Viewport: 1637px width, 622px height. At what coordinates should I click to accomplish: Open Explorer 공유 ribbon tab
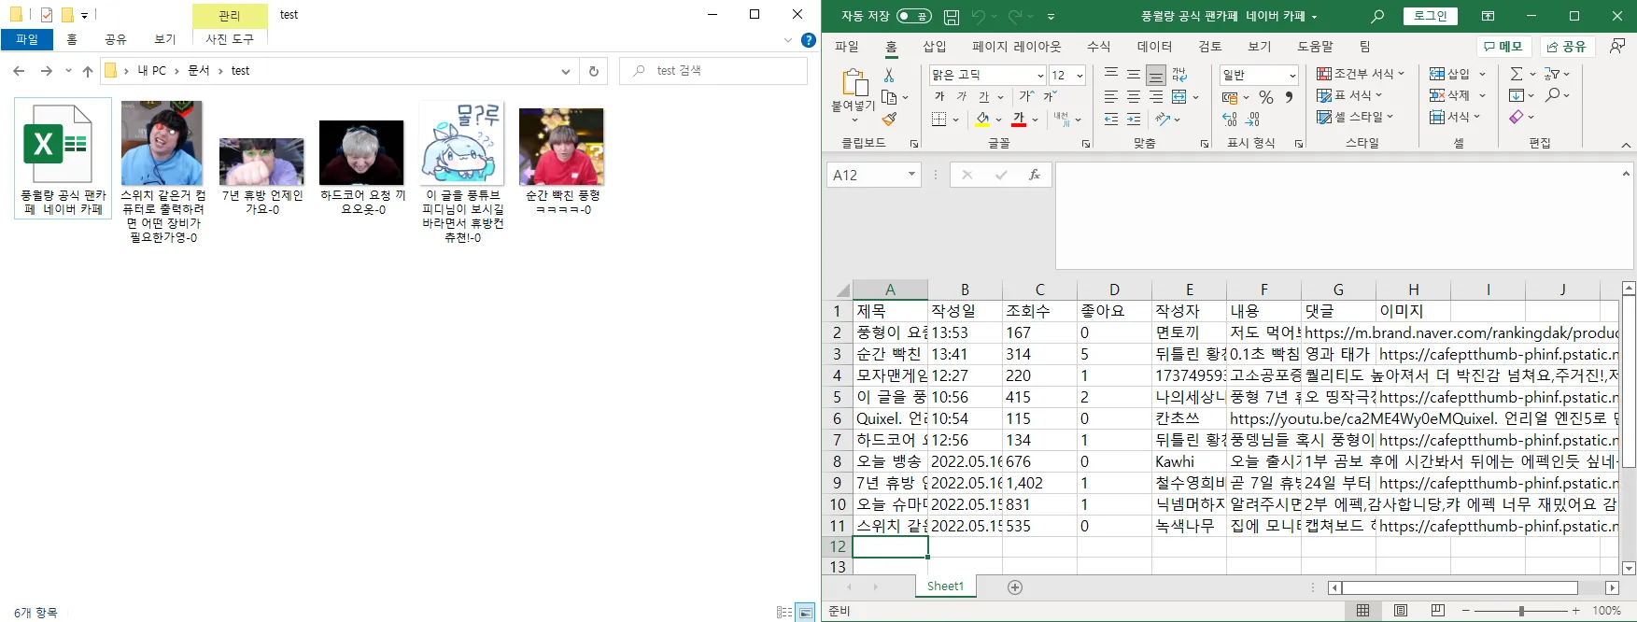pos(116,39)
